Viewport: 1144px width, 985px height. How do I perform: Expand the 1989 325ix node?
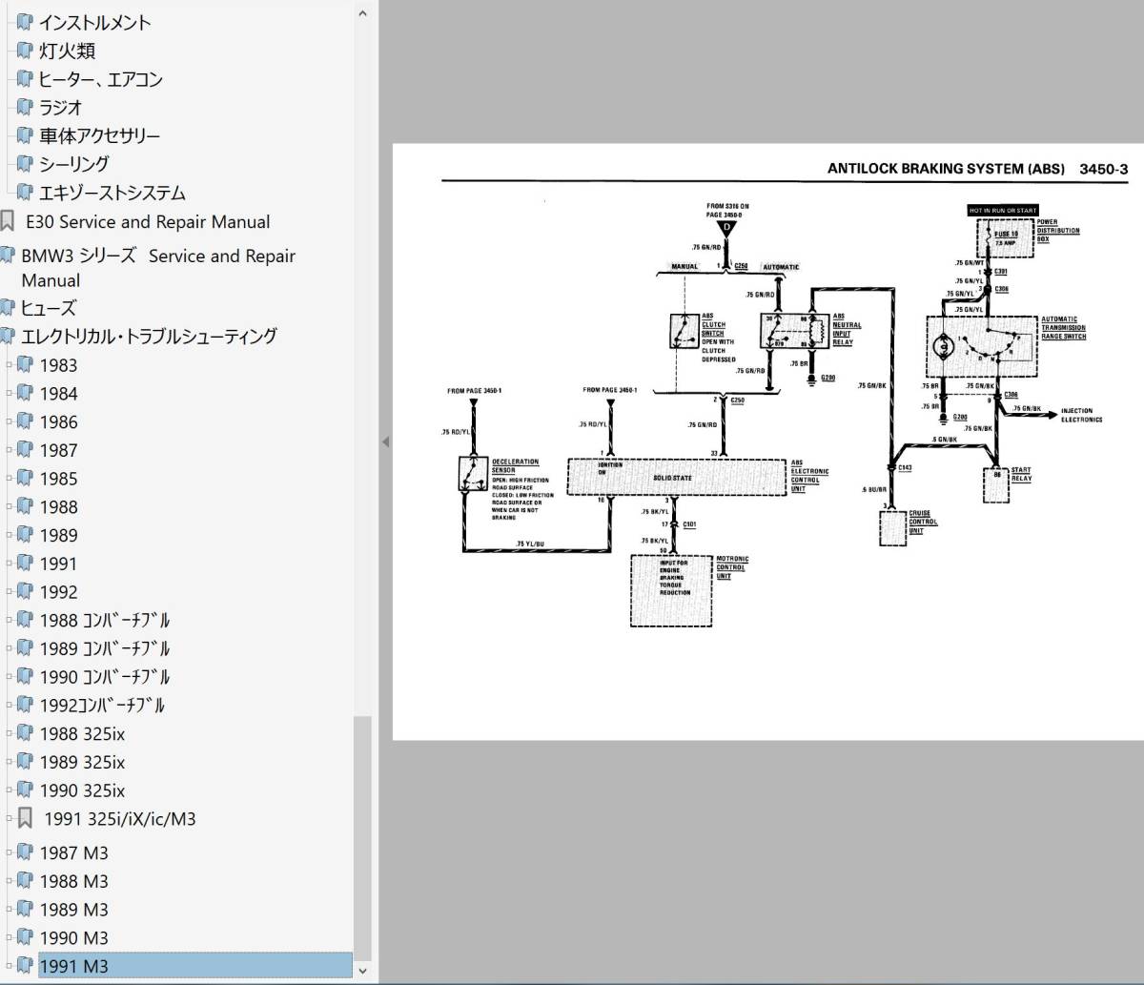(10, 762)
